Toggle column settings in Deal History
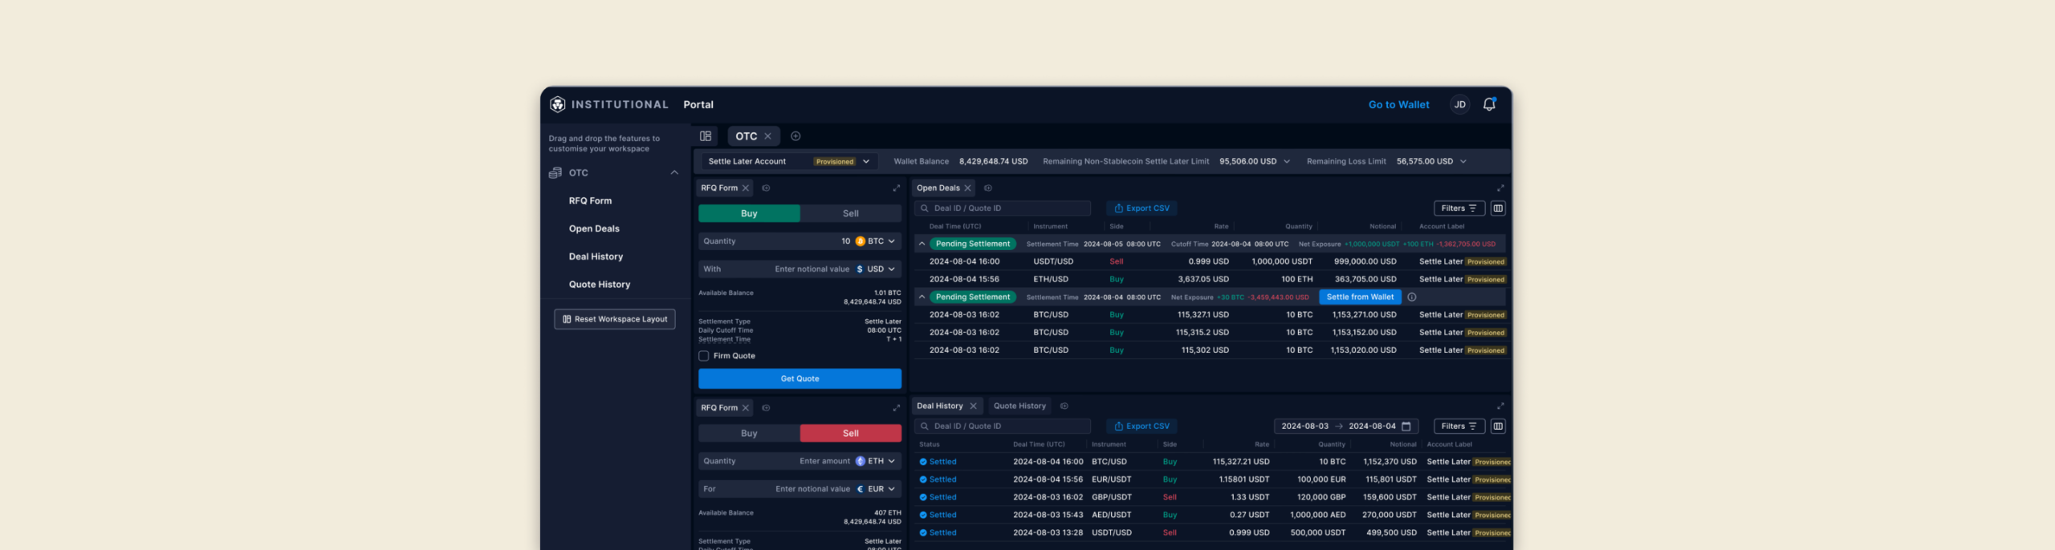This screenshot has height=550, width=2055. click(1498, 427)
